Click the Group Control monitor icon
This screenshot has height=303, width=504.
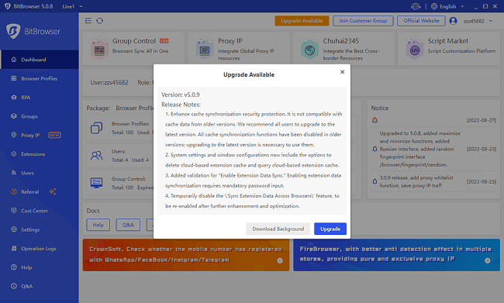click(96, 183)
